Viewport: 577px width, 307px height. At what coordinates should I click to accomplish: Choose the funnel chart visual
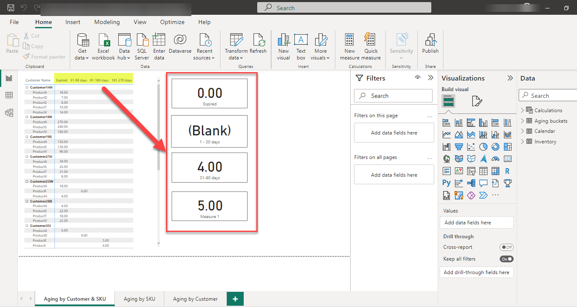click(x=459, y=147)
